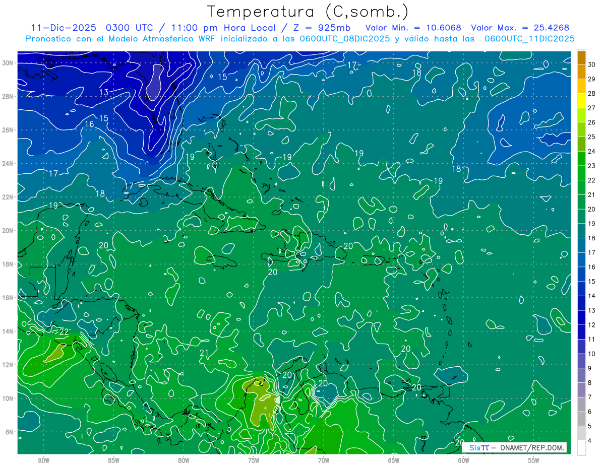Click the '65W' longitude label
605x467 pixels.
pyautogui.click(x=394, y=460)
